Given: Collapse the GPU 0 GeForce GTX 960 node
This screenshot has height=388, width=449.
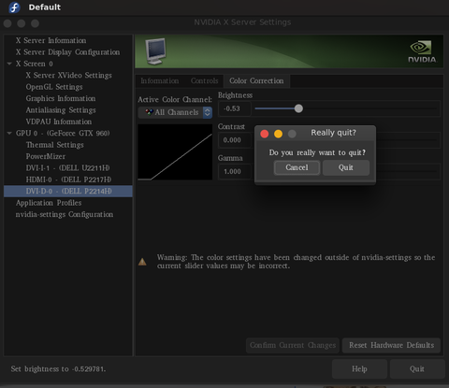Looking at the screenshot, I should coord(9,133).
